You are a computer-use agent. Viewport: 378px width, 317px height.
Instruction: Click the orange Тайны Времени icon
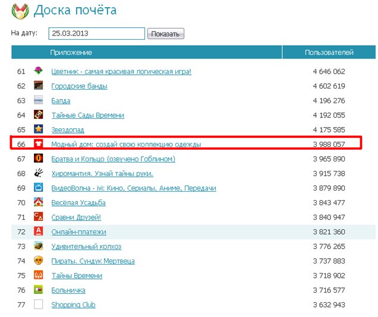(38, 275)
